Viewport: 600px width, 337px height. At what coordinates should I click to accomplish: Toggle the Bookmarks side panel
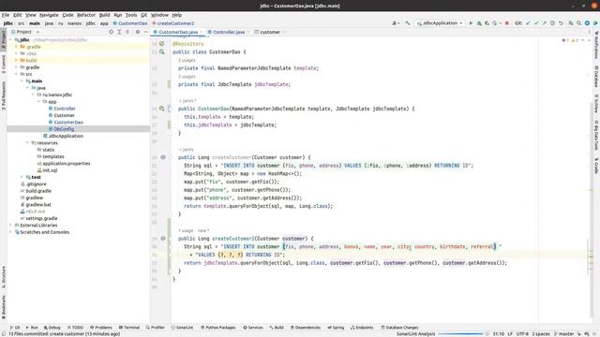tap(4, 307)
